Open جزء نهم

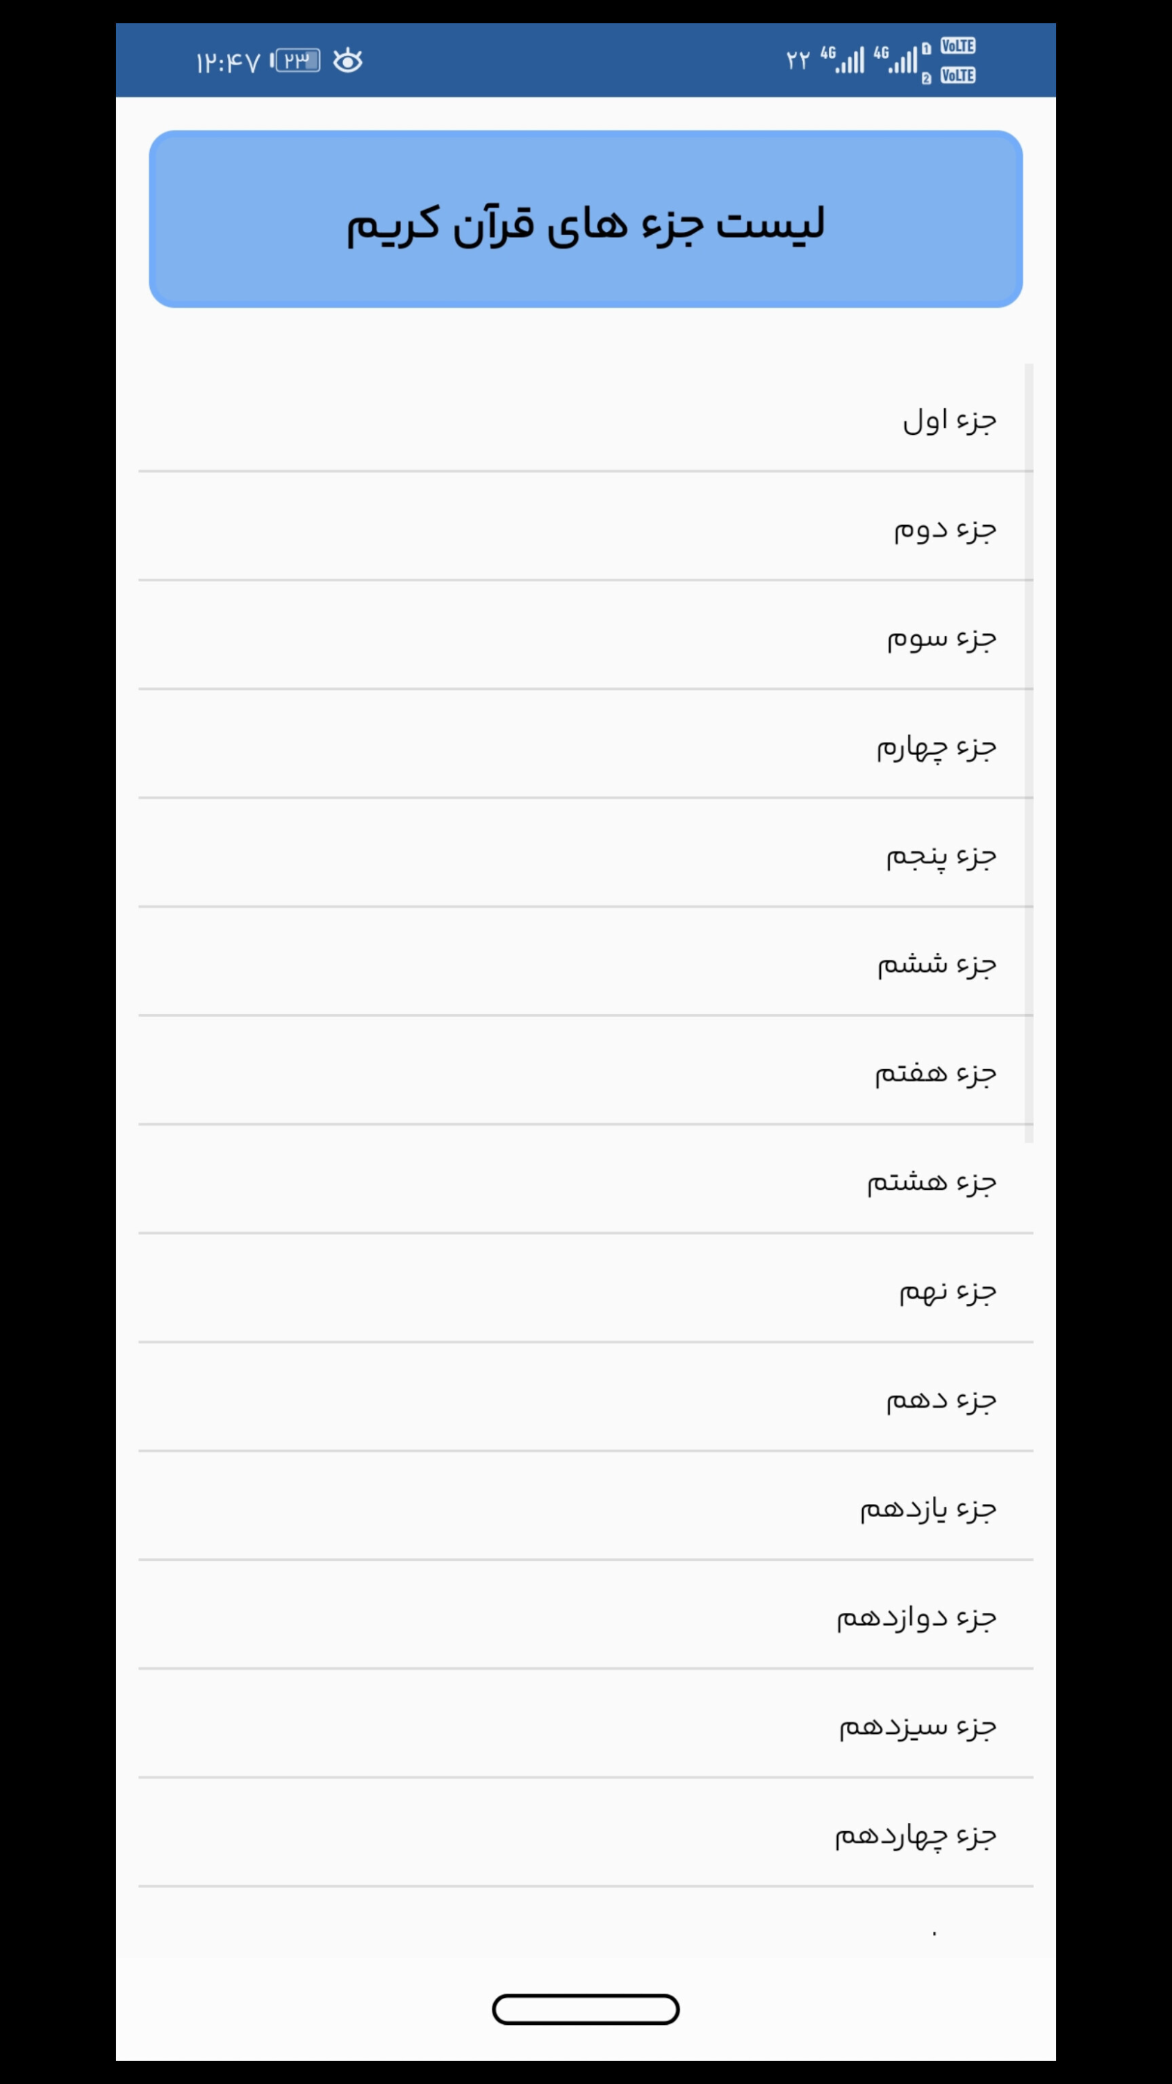[586, 1291]
